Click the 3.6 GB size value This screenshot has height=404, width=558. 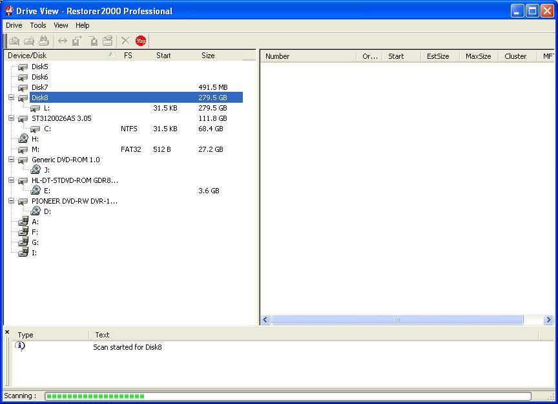(209, 191)
